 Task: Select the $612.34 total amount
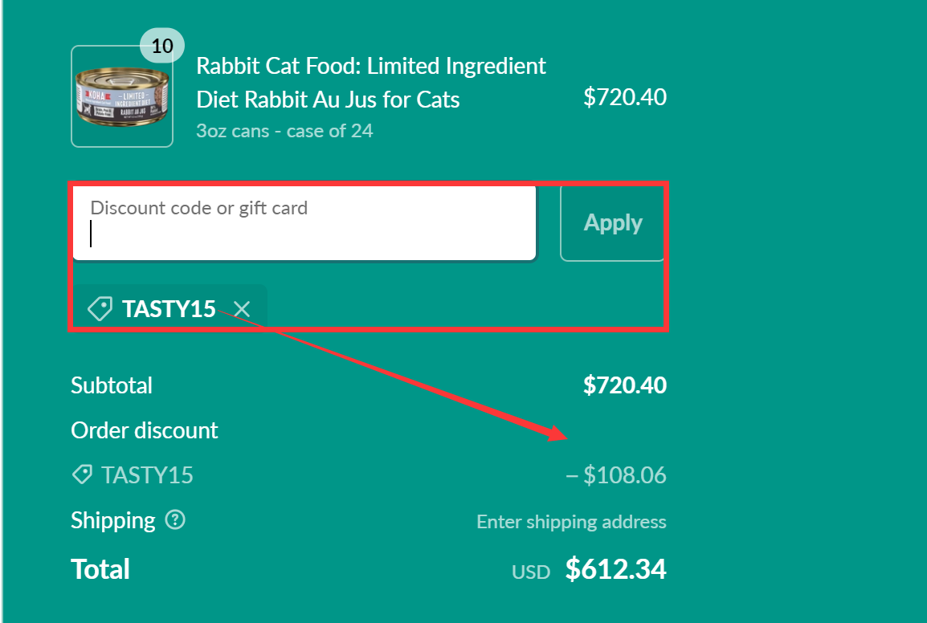click(616, 568)
